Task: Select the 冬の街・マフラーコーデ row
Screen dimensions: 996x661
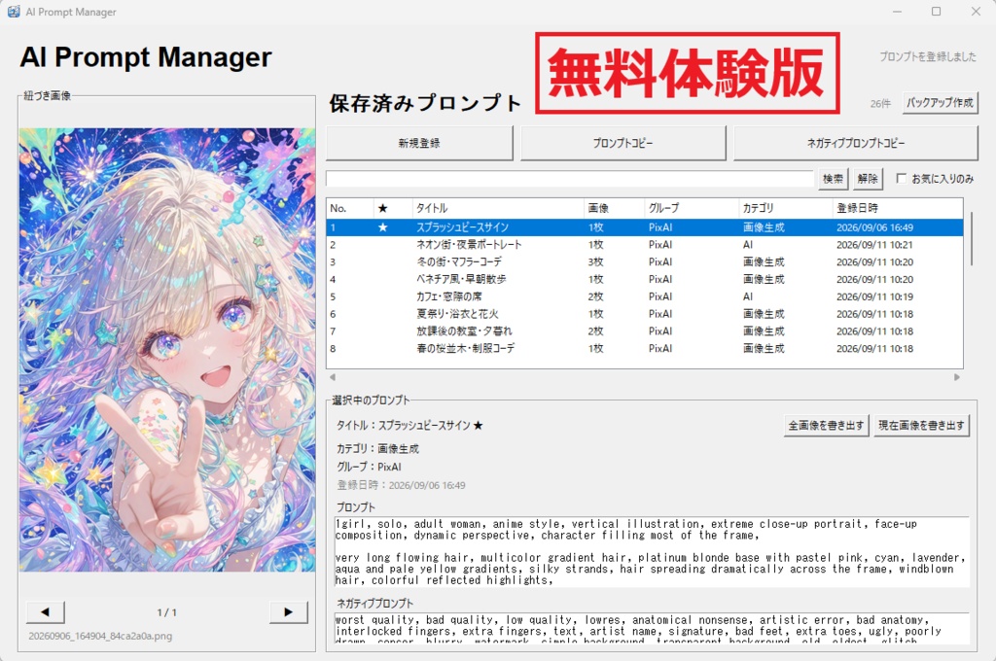Action: click(645, 261)
